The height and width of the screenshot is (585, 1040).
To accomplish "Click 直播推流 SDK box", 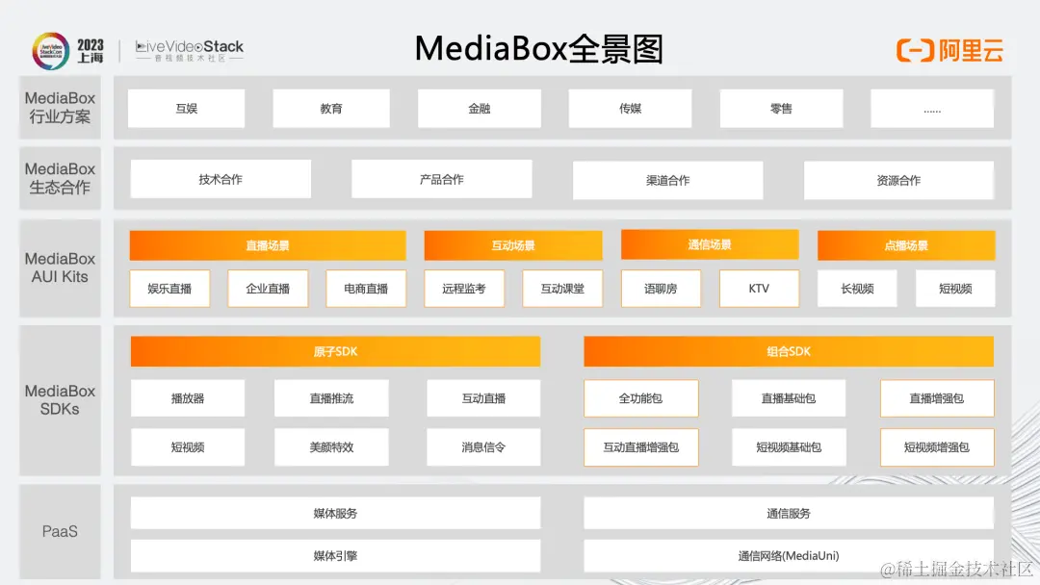I will pyautogui.click(x=331, y=398).
